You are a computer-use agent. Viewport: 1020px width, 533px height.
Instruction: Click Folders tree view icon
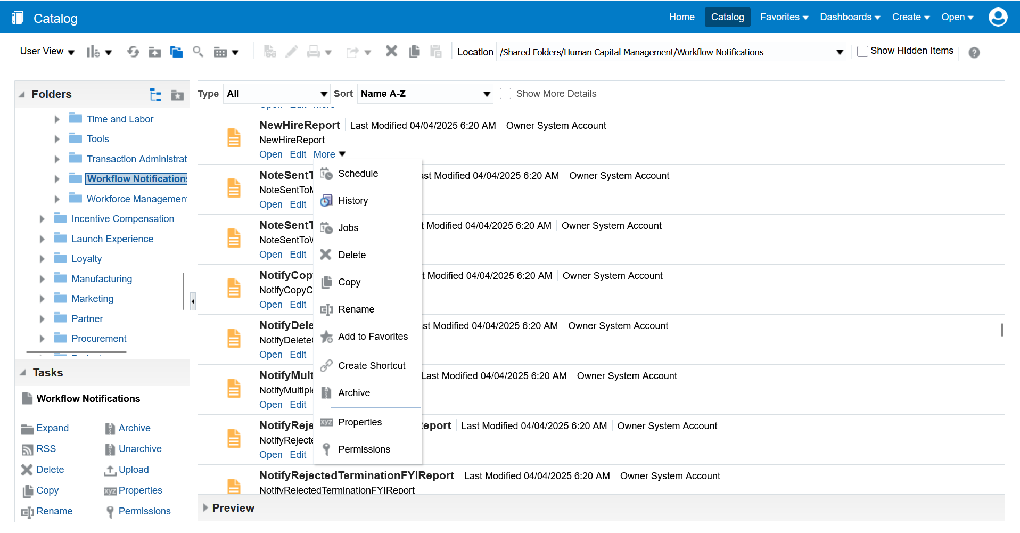pyautogui.click(x=155, y=95)
